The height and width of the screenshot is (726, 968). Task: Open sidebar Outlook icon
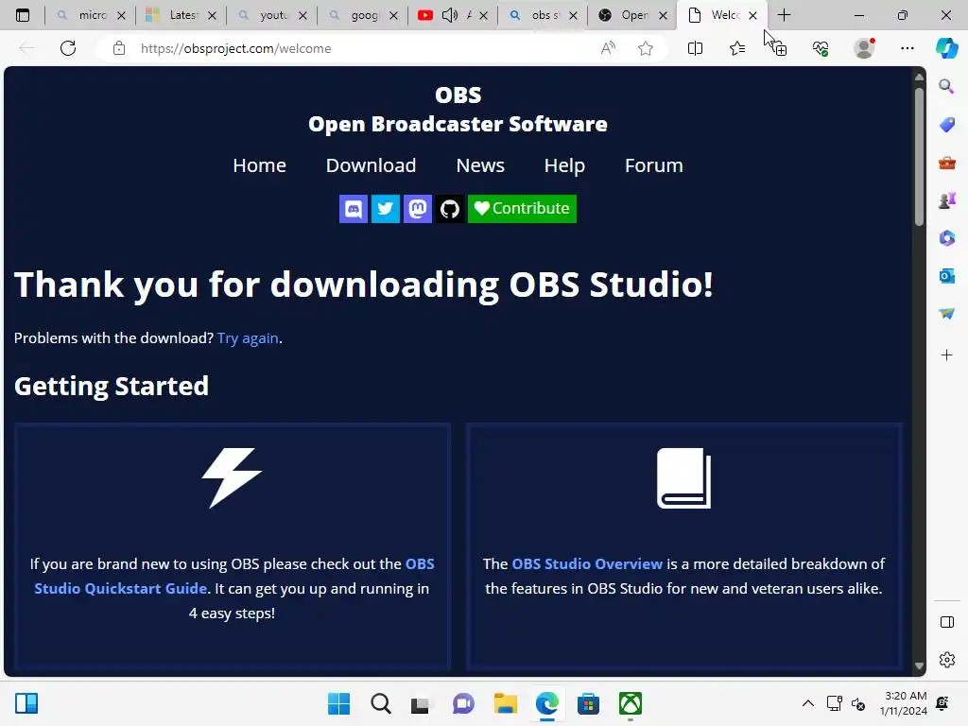click(x=946, y=276)
